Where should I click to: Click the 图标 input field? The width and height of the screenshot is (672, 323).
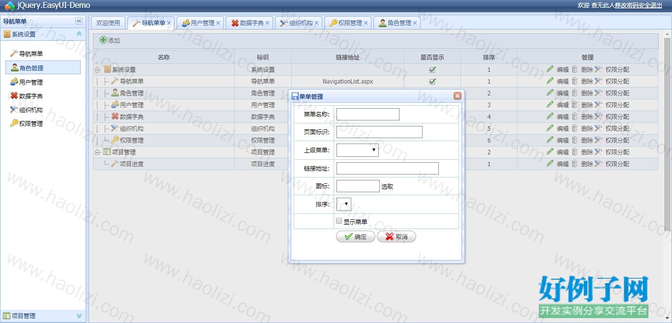point(358,186)
